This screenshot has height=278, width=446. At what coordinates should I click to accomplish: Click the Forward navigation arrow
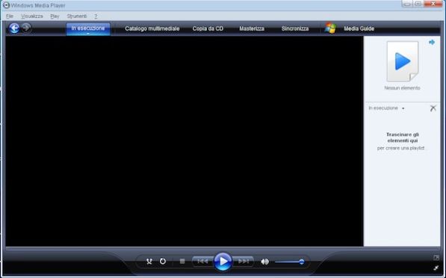26,28
